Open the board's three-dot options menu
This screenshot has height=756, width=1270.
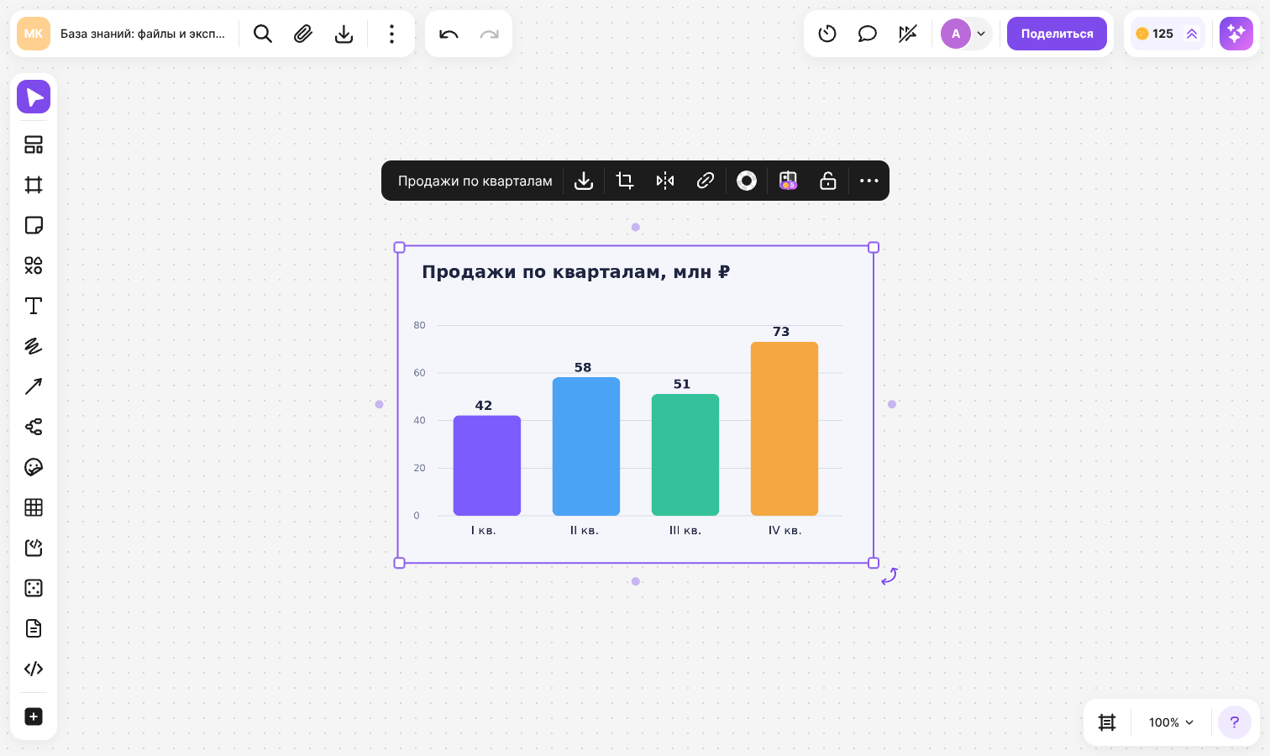(391, 34)
